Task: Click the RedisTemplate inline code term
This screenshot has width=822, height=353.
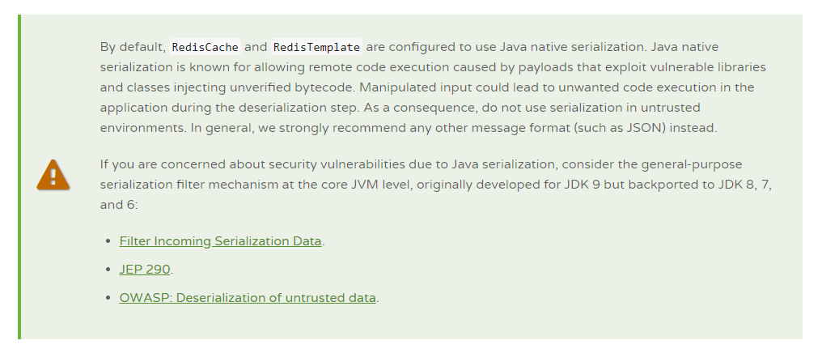Action: point(316,47)
